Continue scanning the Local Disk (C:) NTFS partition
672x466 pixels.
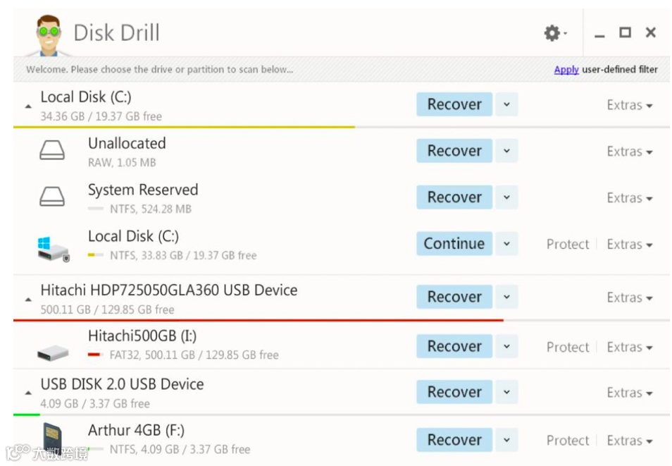pos(454,243)
